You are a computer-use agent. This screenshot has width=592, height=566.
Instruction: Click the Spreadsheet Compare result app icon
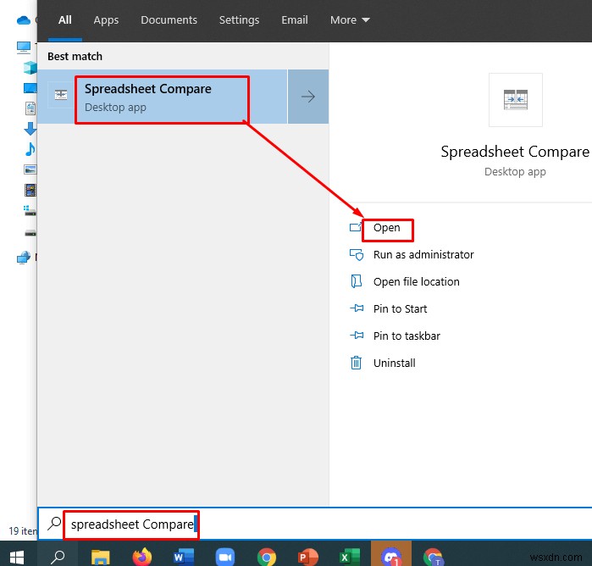tap(61, 95)
